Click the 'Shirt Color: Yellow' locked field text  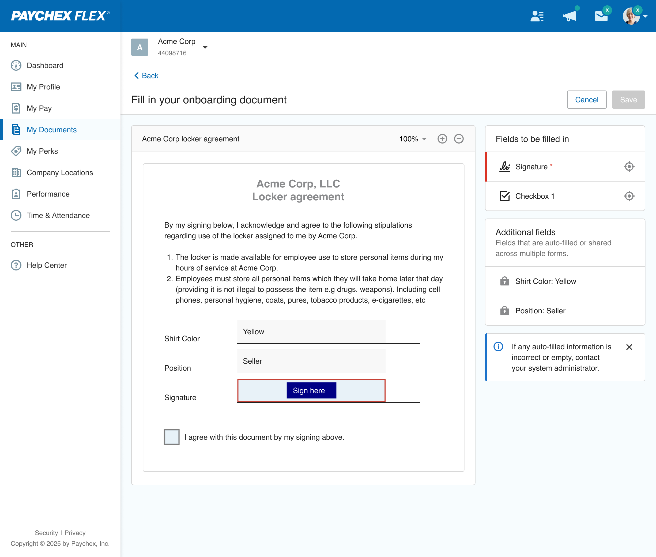point(546,281)
